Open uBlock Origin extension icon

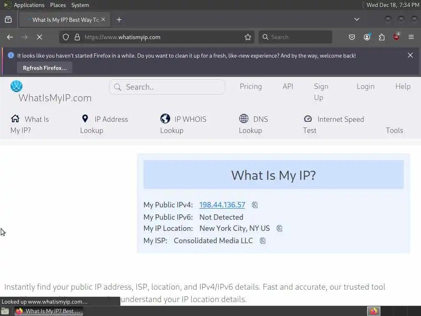click(x=396, y=37)
